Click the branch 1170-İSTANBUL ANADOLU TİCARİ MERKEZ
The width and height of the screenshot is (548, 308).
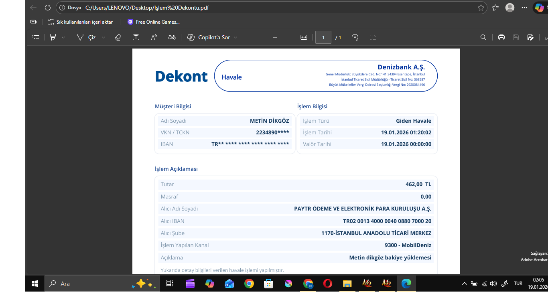click(x=376, y=233)
